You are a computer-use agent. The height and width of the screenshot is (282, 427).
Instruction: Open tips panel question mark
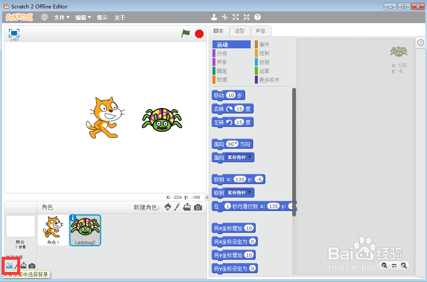[421, 42]
